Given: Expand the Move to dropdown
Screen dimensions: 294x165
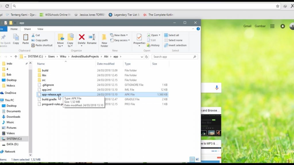Looking at the screenshot, I should (x=61, y=40).
